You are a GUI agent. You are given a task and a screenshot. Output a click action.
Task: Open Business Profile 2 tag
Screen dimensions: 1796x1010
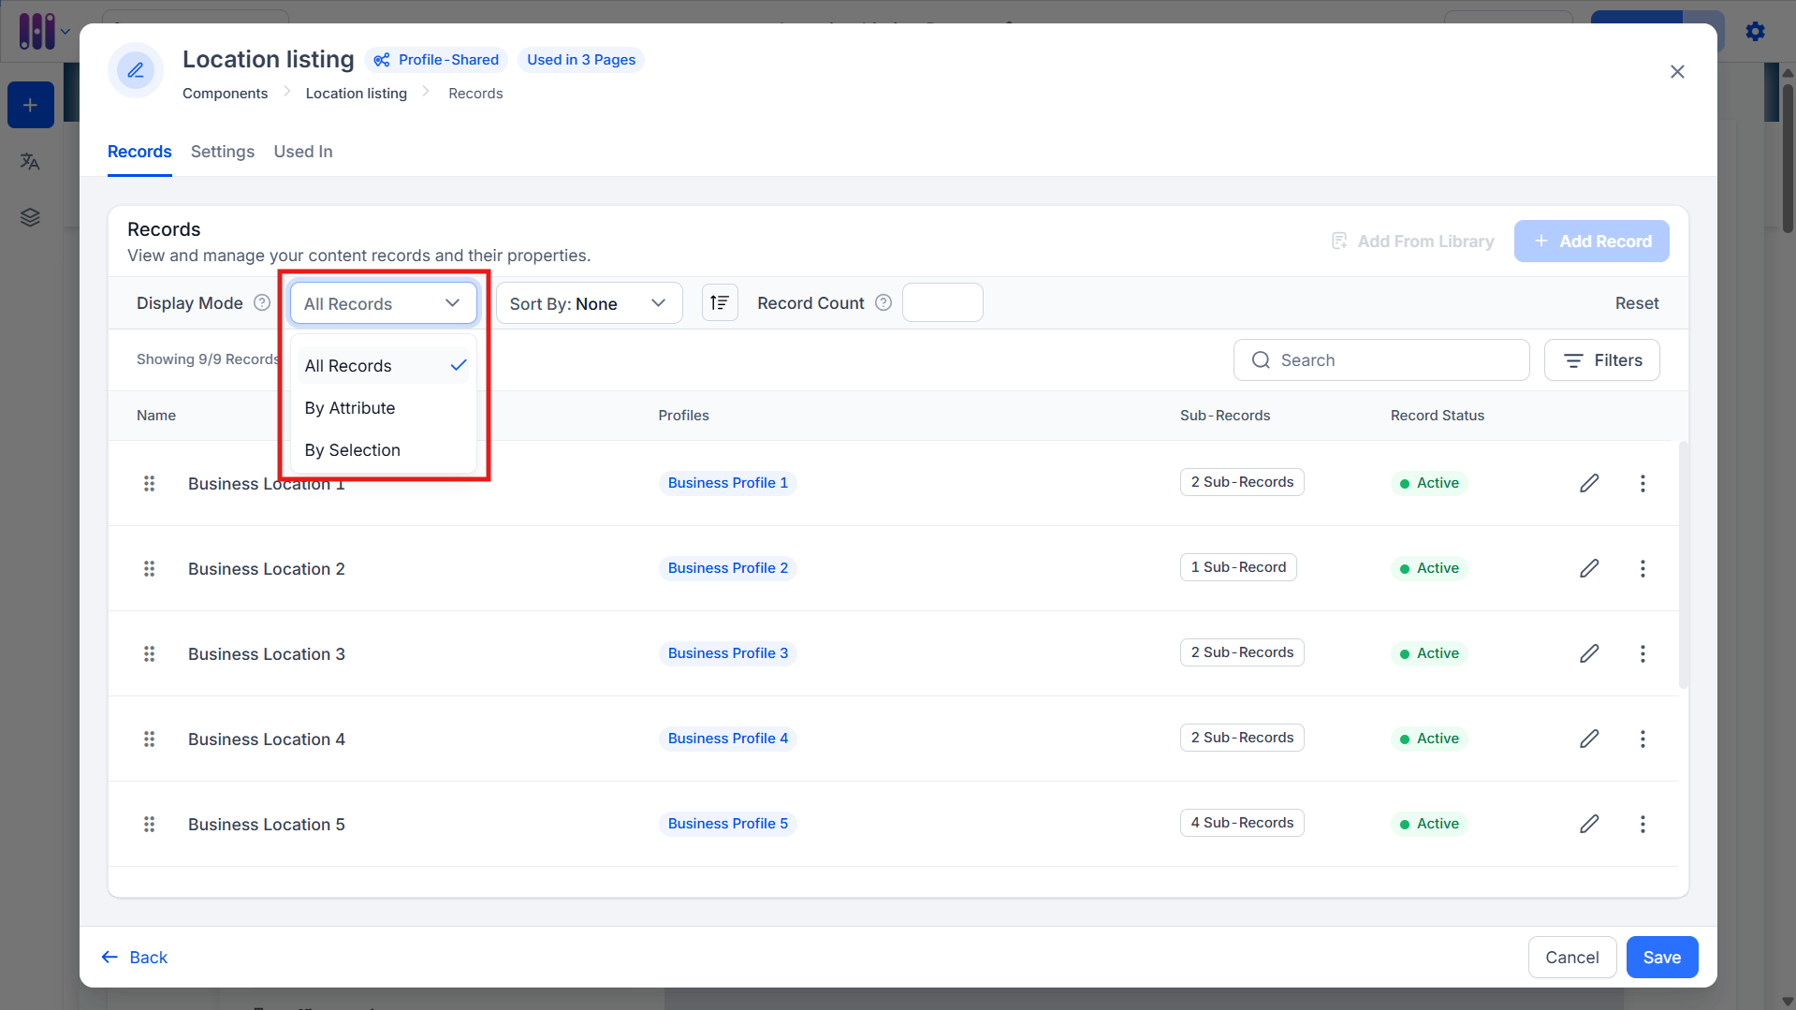pos(728,568)
